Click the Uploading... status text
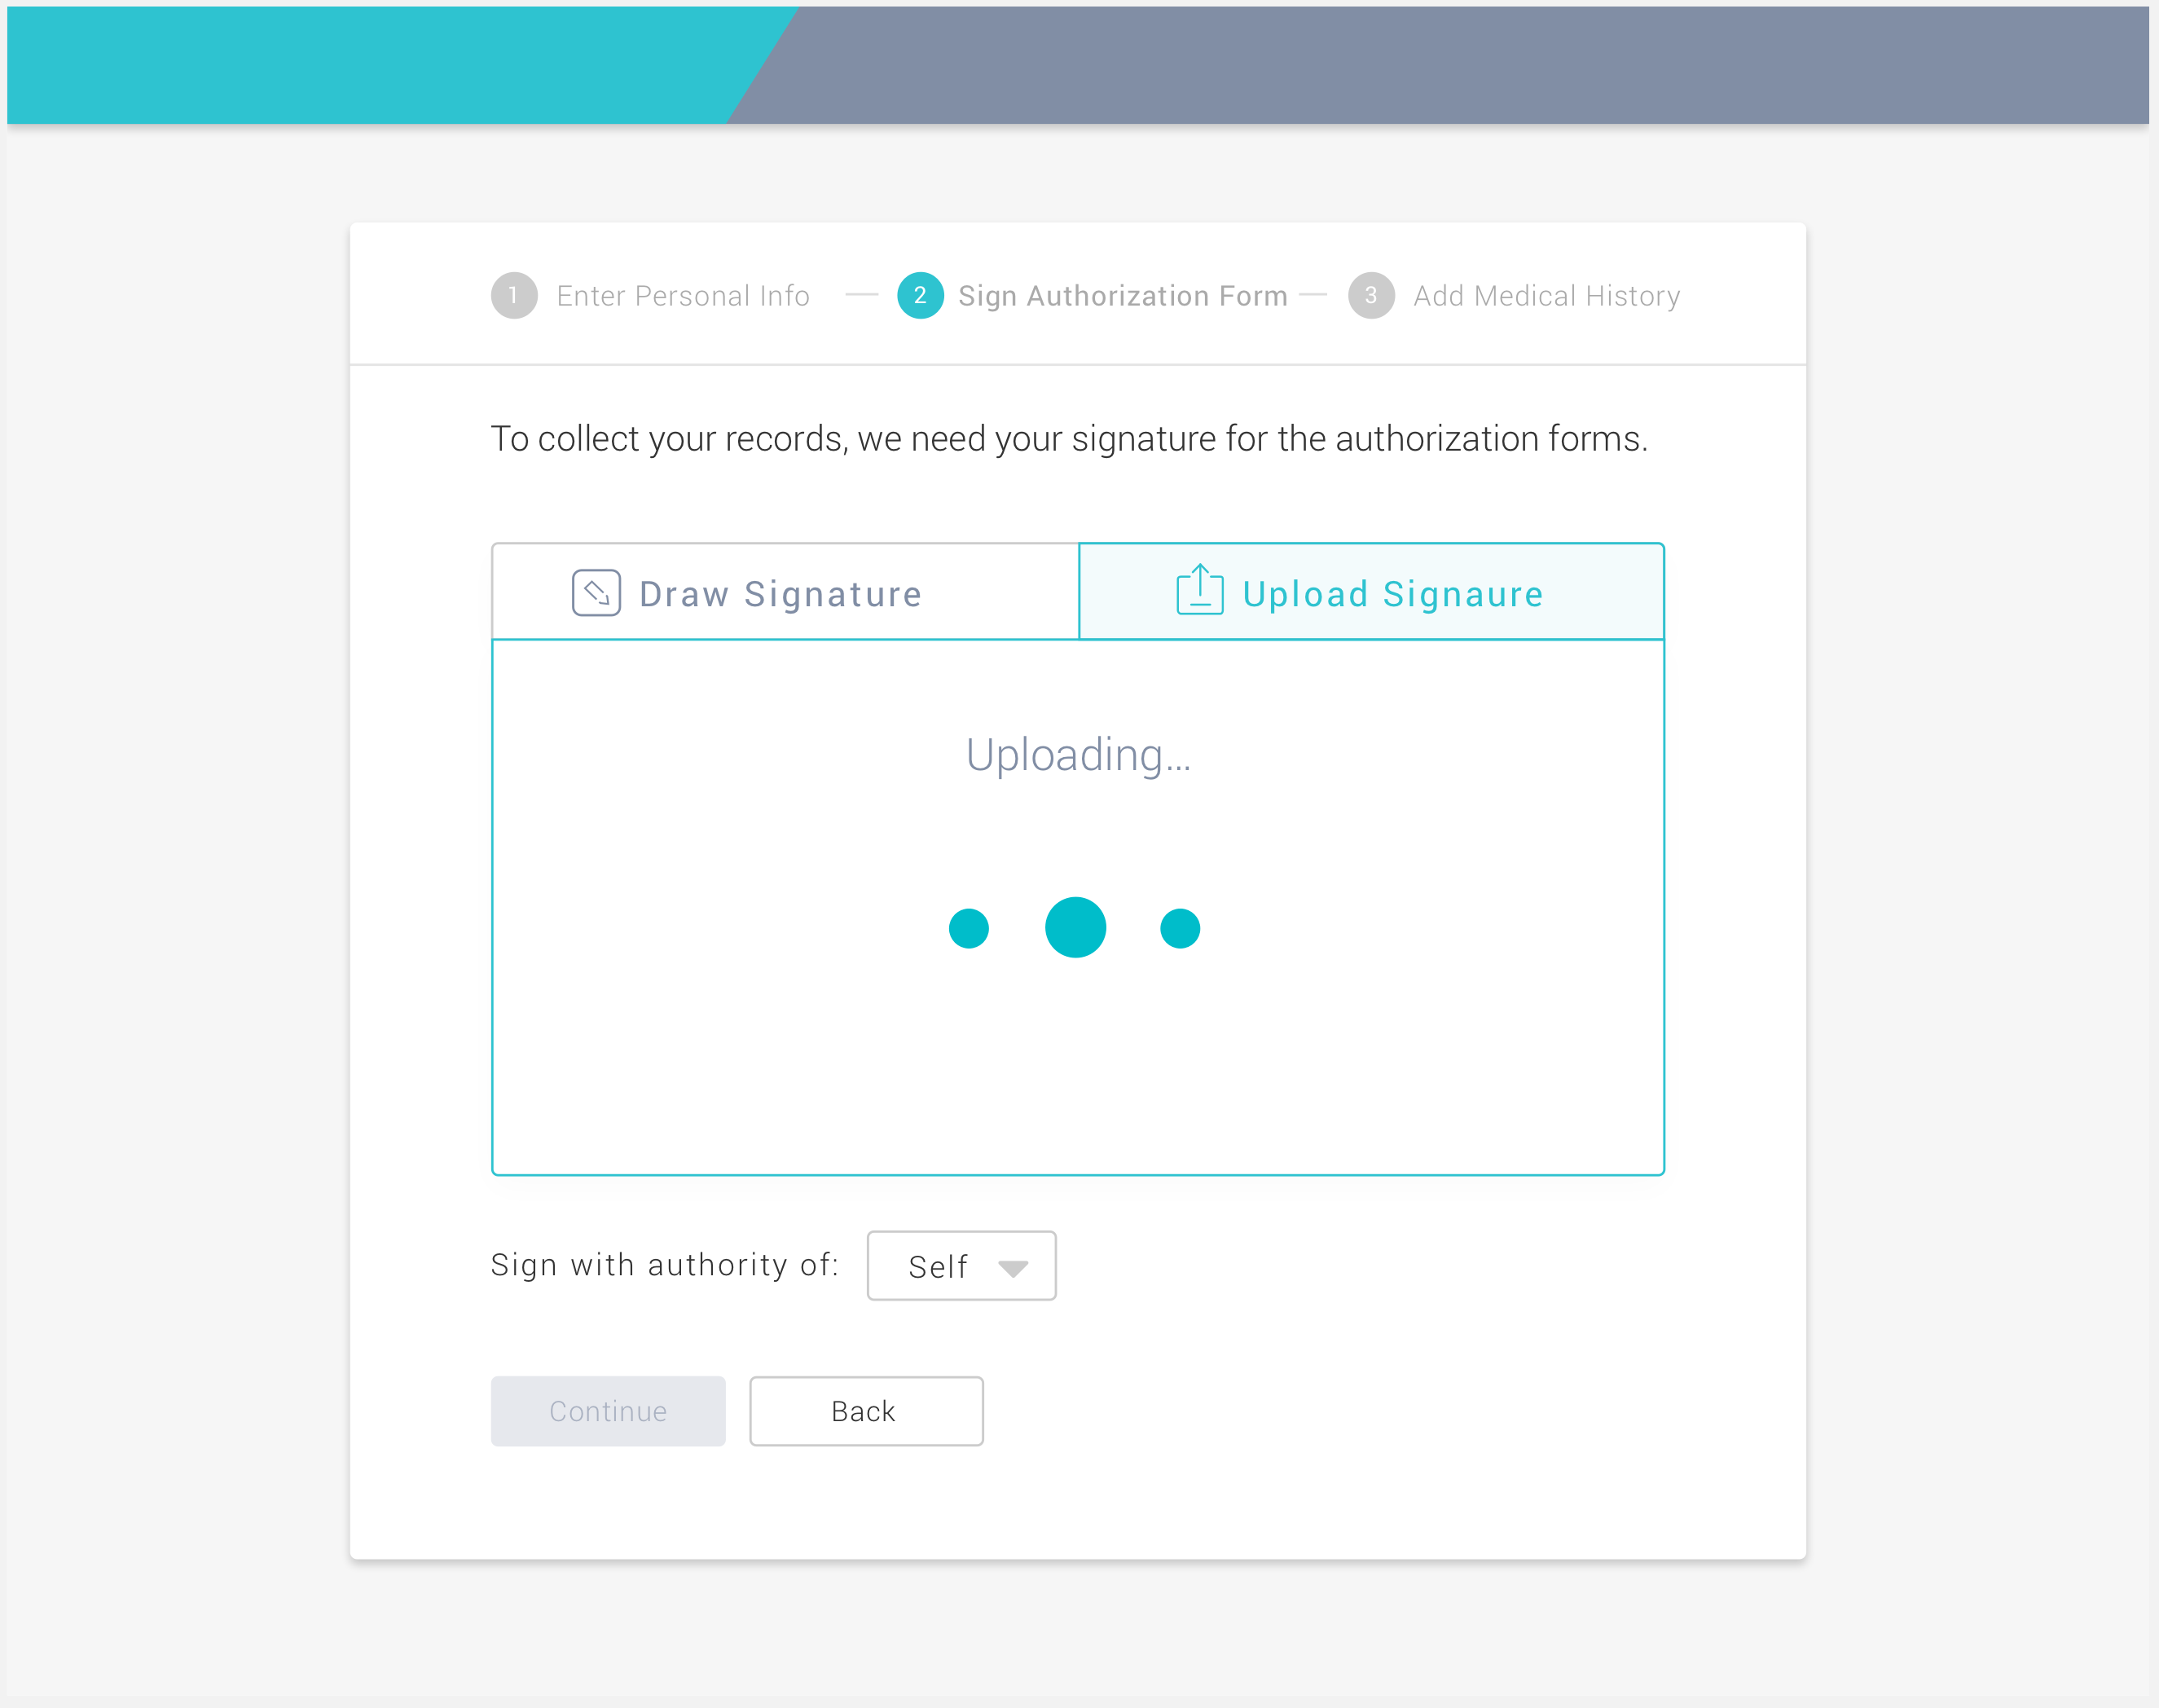 tap(1078, 755)
